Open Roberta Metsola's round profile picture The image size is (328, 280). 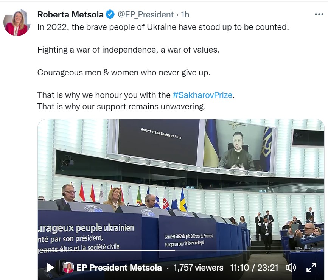tap(16, 23)
